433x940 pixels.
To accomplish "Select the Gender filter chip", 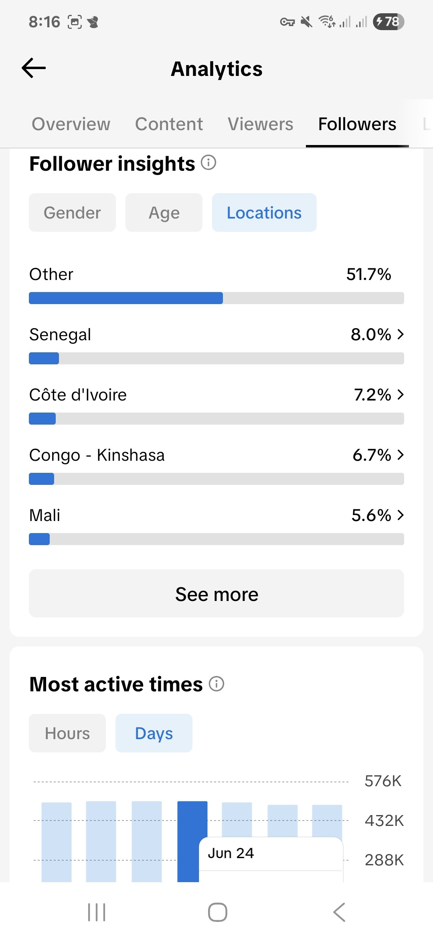I will (72, 213).
